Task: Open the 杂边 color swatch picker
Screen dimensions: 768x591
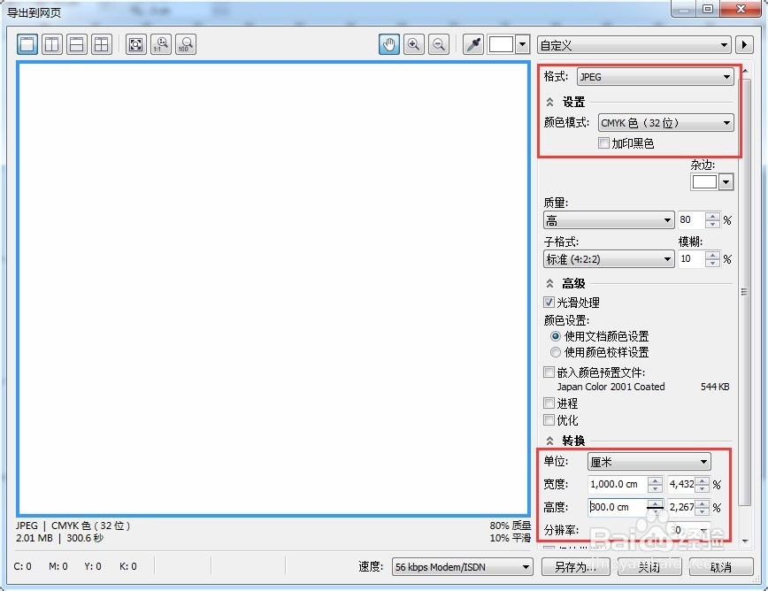Action: tap(711, 181)
